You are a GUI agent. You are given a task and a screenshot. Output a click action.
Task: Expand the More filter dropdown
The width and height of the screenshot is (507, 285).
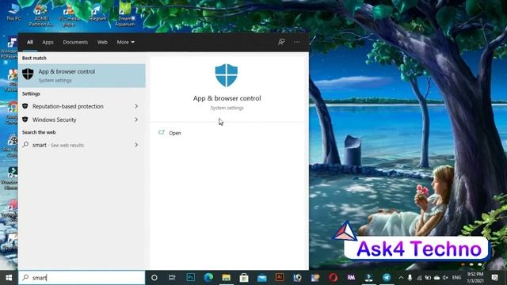[125, 42]
